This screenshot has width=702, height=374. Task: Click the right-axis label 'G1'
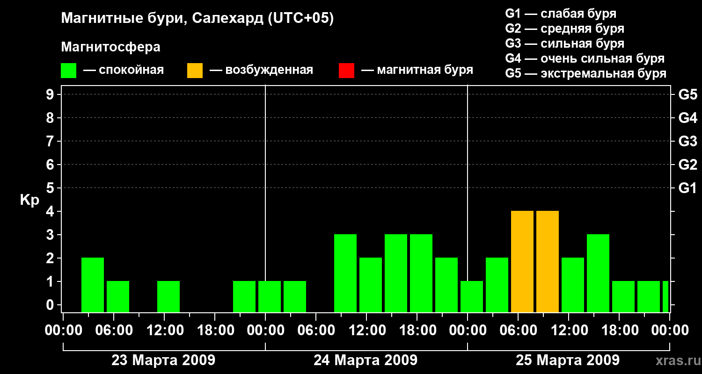687,188
